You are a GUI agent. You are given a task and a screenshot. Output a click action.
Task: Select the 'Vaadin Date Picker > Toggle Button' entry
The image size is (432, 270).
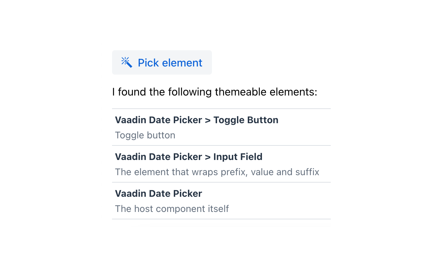pos(221,127)
